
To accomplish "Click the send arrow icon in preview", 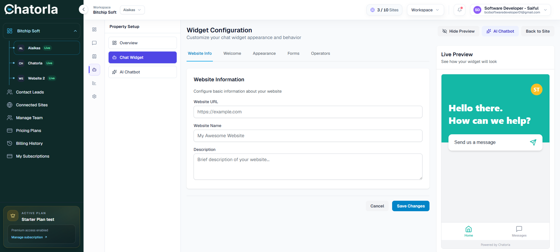I will [533, 142].
